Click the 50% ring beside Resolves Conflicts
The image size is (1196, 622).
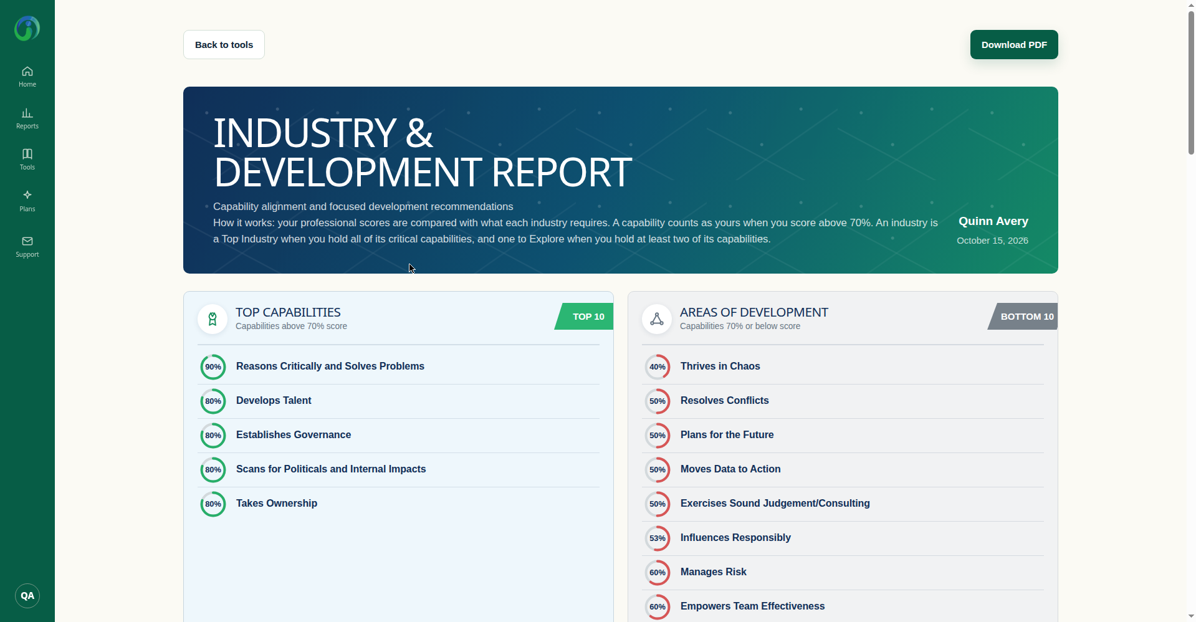pos(658,401)
